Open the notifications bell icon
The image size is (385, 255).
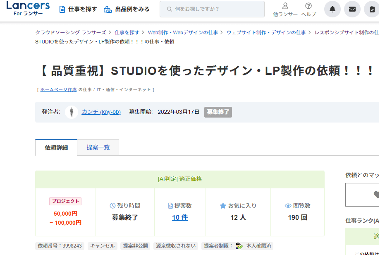point(332,9)
